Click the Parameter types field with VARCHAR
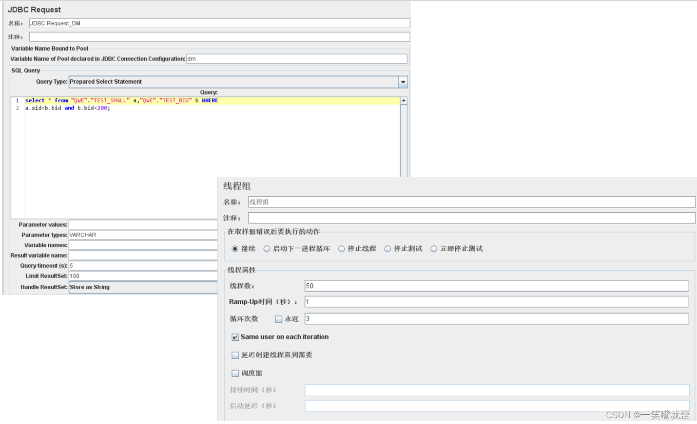Viewport: 697px width, 424px height. pos(143,235)
